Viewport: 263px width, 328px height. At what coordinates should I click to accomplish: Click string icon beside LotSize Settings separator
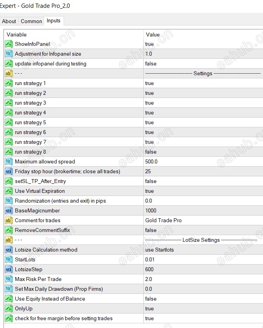[x=9, y=240]
